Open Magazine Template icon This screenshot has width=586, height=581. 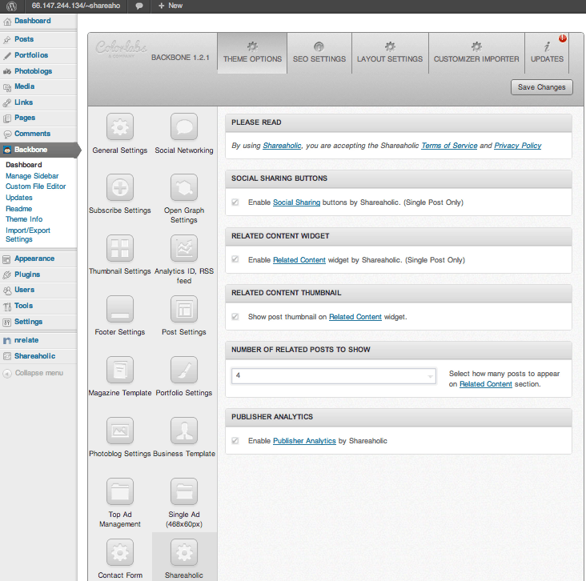point(120,370)
